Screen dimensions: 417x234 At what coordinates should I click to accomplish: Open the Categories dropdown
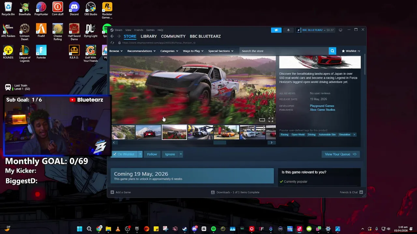tap(169, 51)
